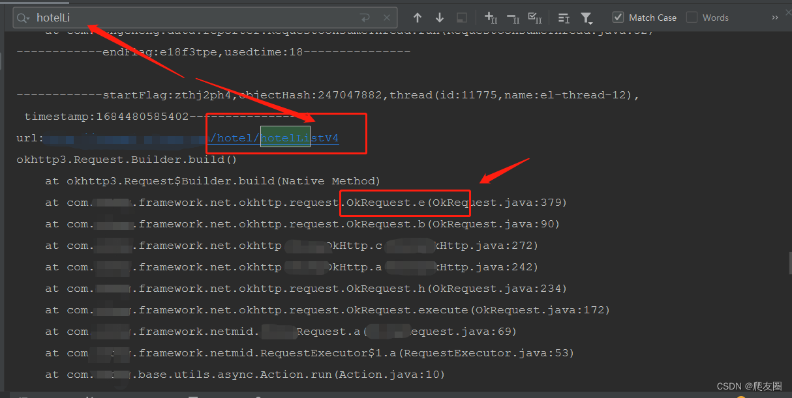
Task: Open the search filter options
Action: point(586,18)
